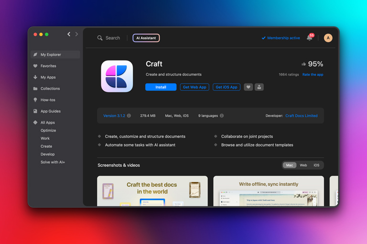
Task: Click the Craft app icon
Action: [x=117, y=76]
